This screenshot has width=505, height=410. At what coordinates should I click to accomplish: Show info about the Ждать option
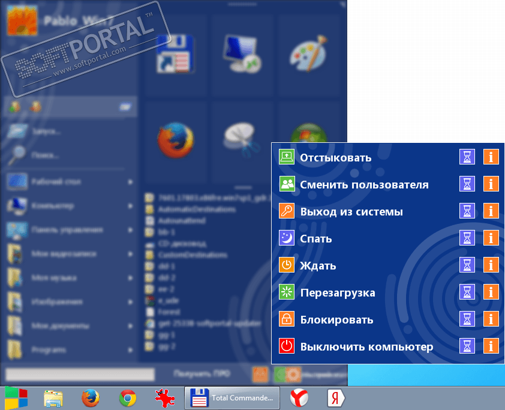(x=491, y=265)
